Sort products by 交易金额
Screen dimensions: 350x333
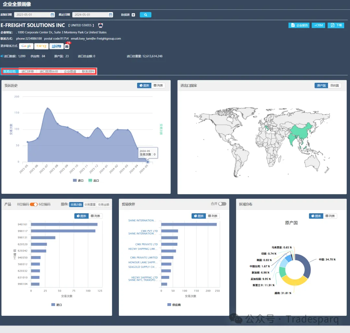coord(104,204)
